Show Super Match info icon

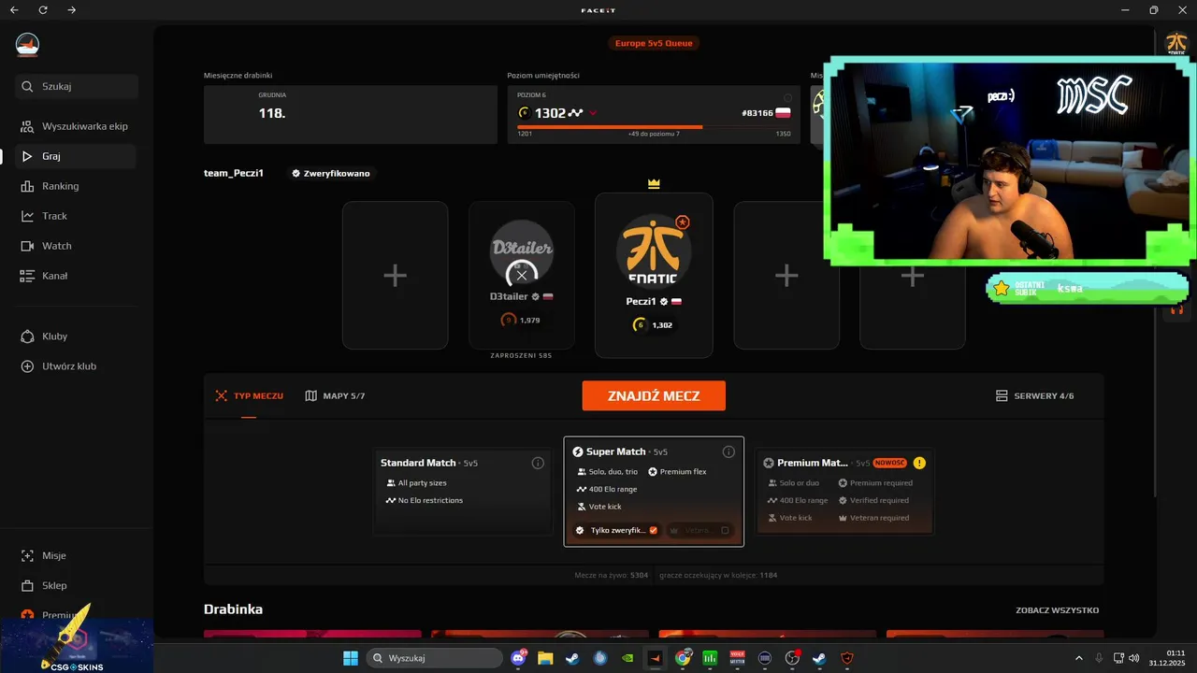[x=728, y=451]
